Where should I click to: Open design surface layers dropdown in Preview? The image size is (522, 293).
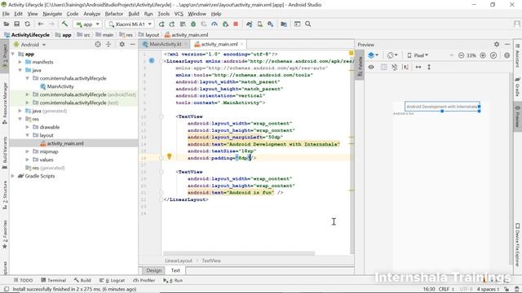click(x=374, y=55)
